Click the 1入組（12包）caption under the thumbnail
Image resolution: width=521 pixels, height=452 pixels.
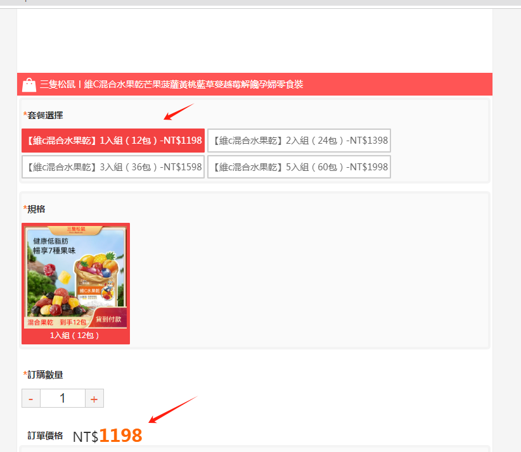(x=75, y=336)
